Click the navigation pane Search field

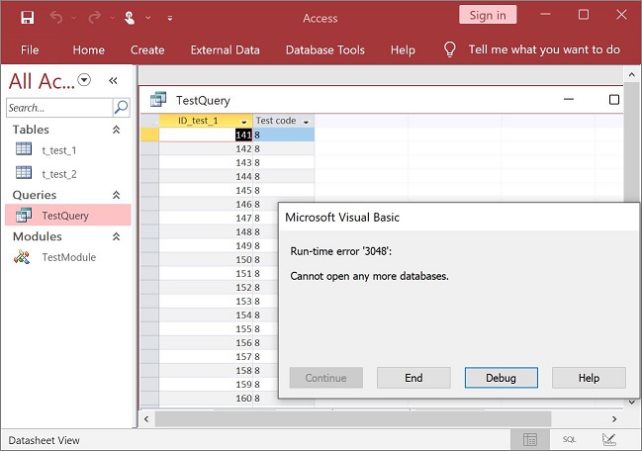59,108
